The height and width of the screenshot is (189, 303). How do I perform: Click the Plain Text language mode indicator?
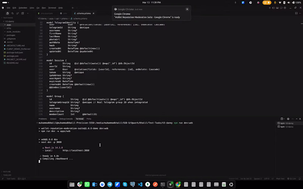281,178
